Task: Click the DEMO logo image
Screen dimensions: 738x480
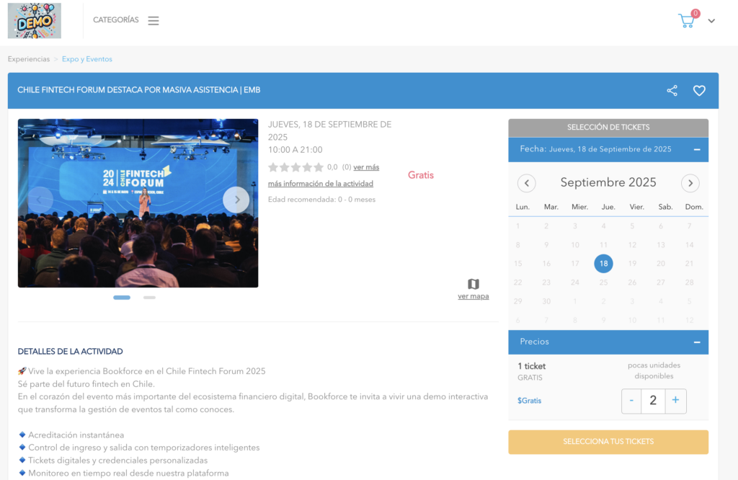Action: 35,21
